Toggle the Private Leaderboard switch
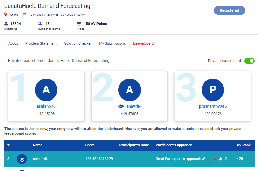Image resolution: width=258 pixels, height=171 pixels. [x=249, y=61]
